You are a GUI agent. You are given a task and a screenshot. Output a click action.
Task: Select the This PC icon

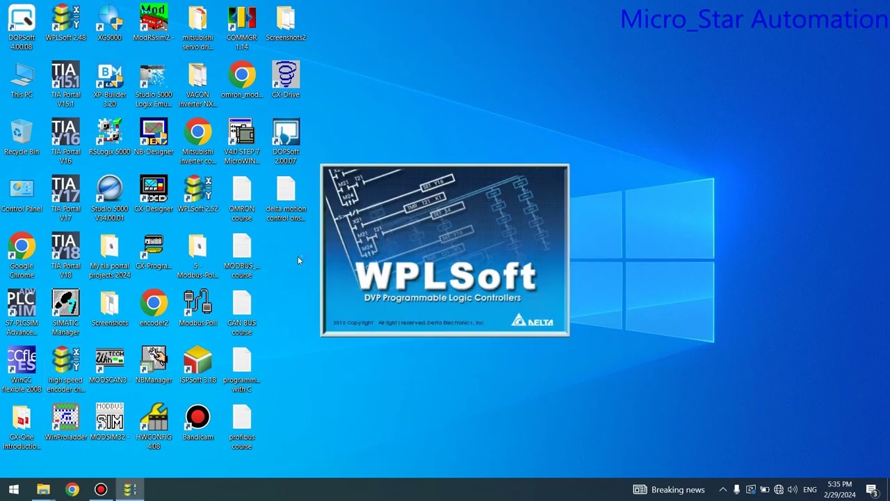click(22, 79)
